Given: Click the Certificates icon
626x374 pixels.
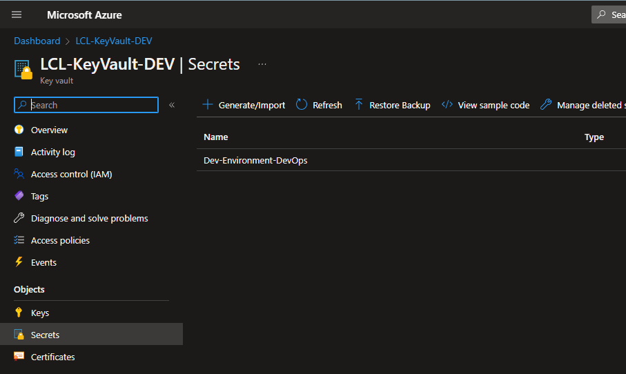Looking at the screenshot, I should (x=19, y=356).
